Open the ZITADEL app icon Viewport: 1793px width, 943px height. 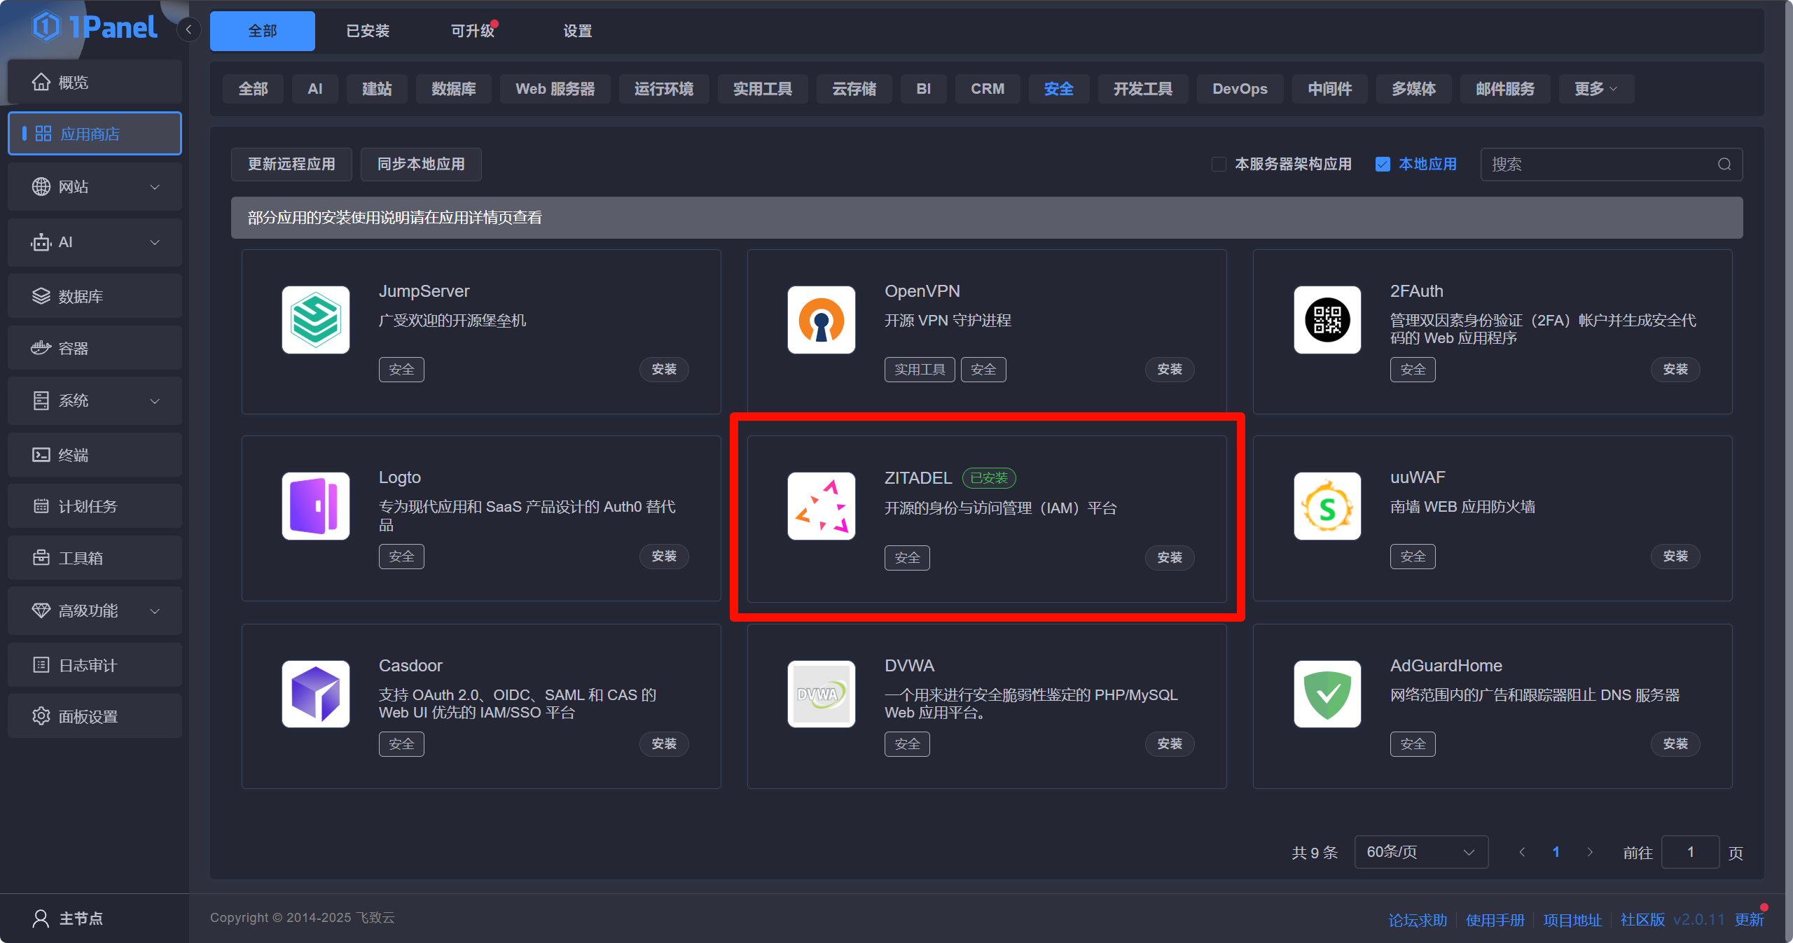pos(821,506)
